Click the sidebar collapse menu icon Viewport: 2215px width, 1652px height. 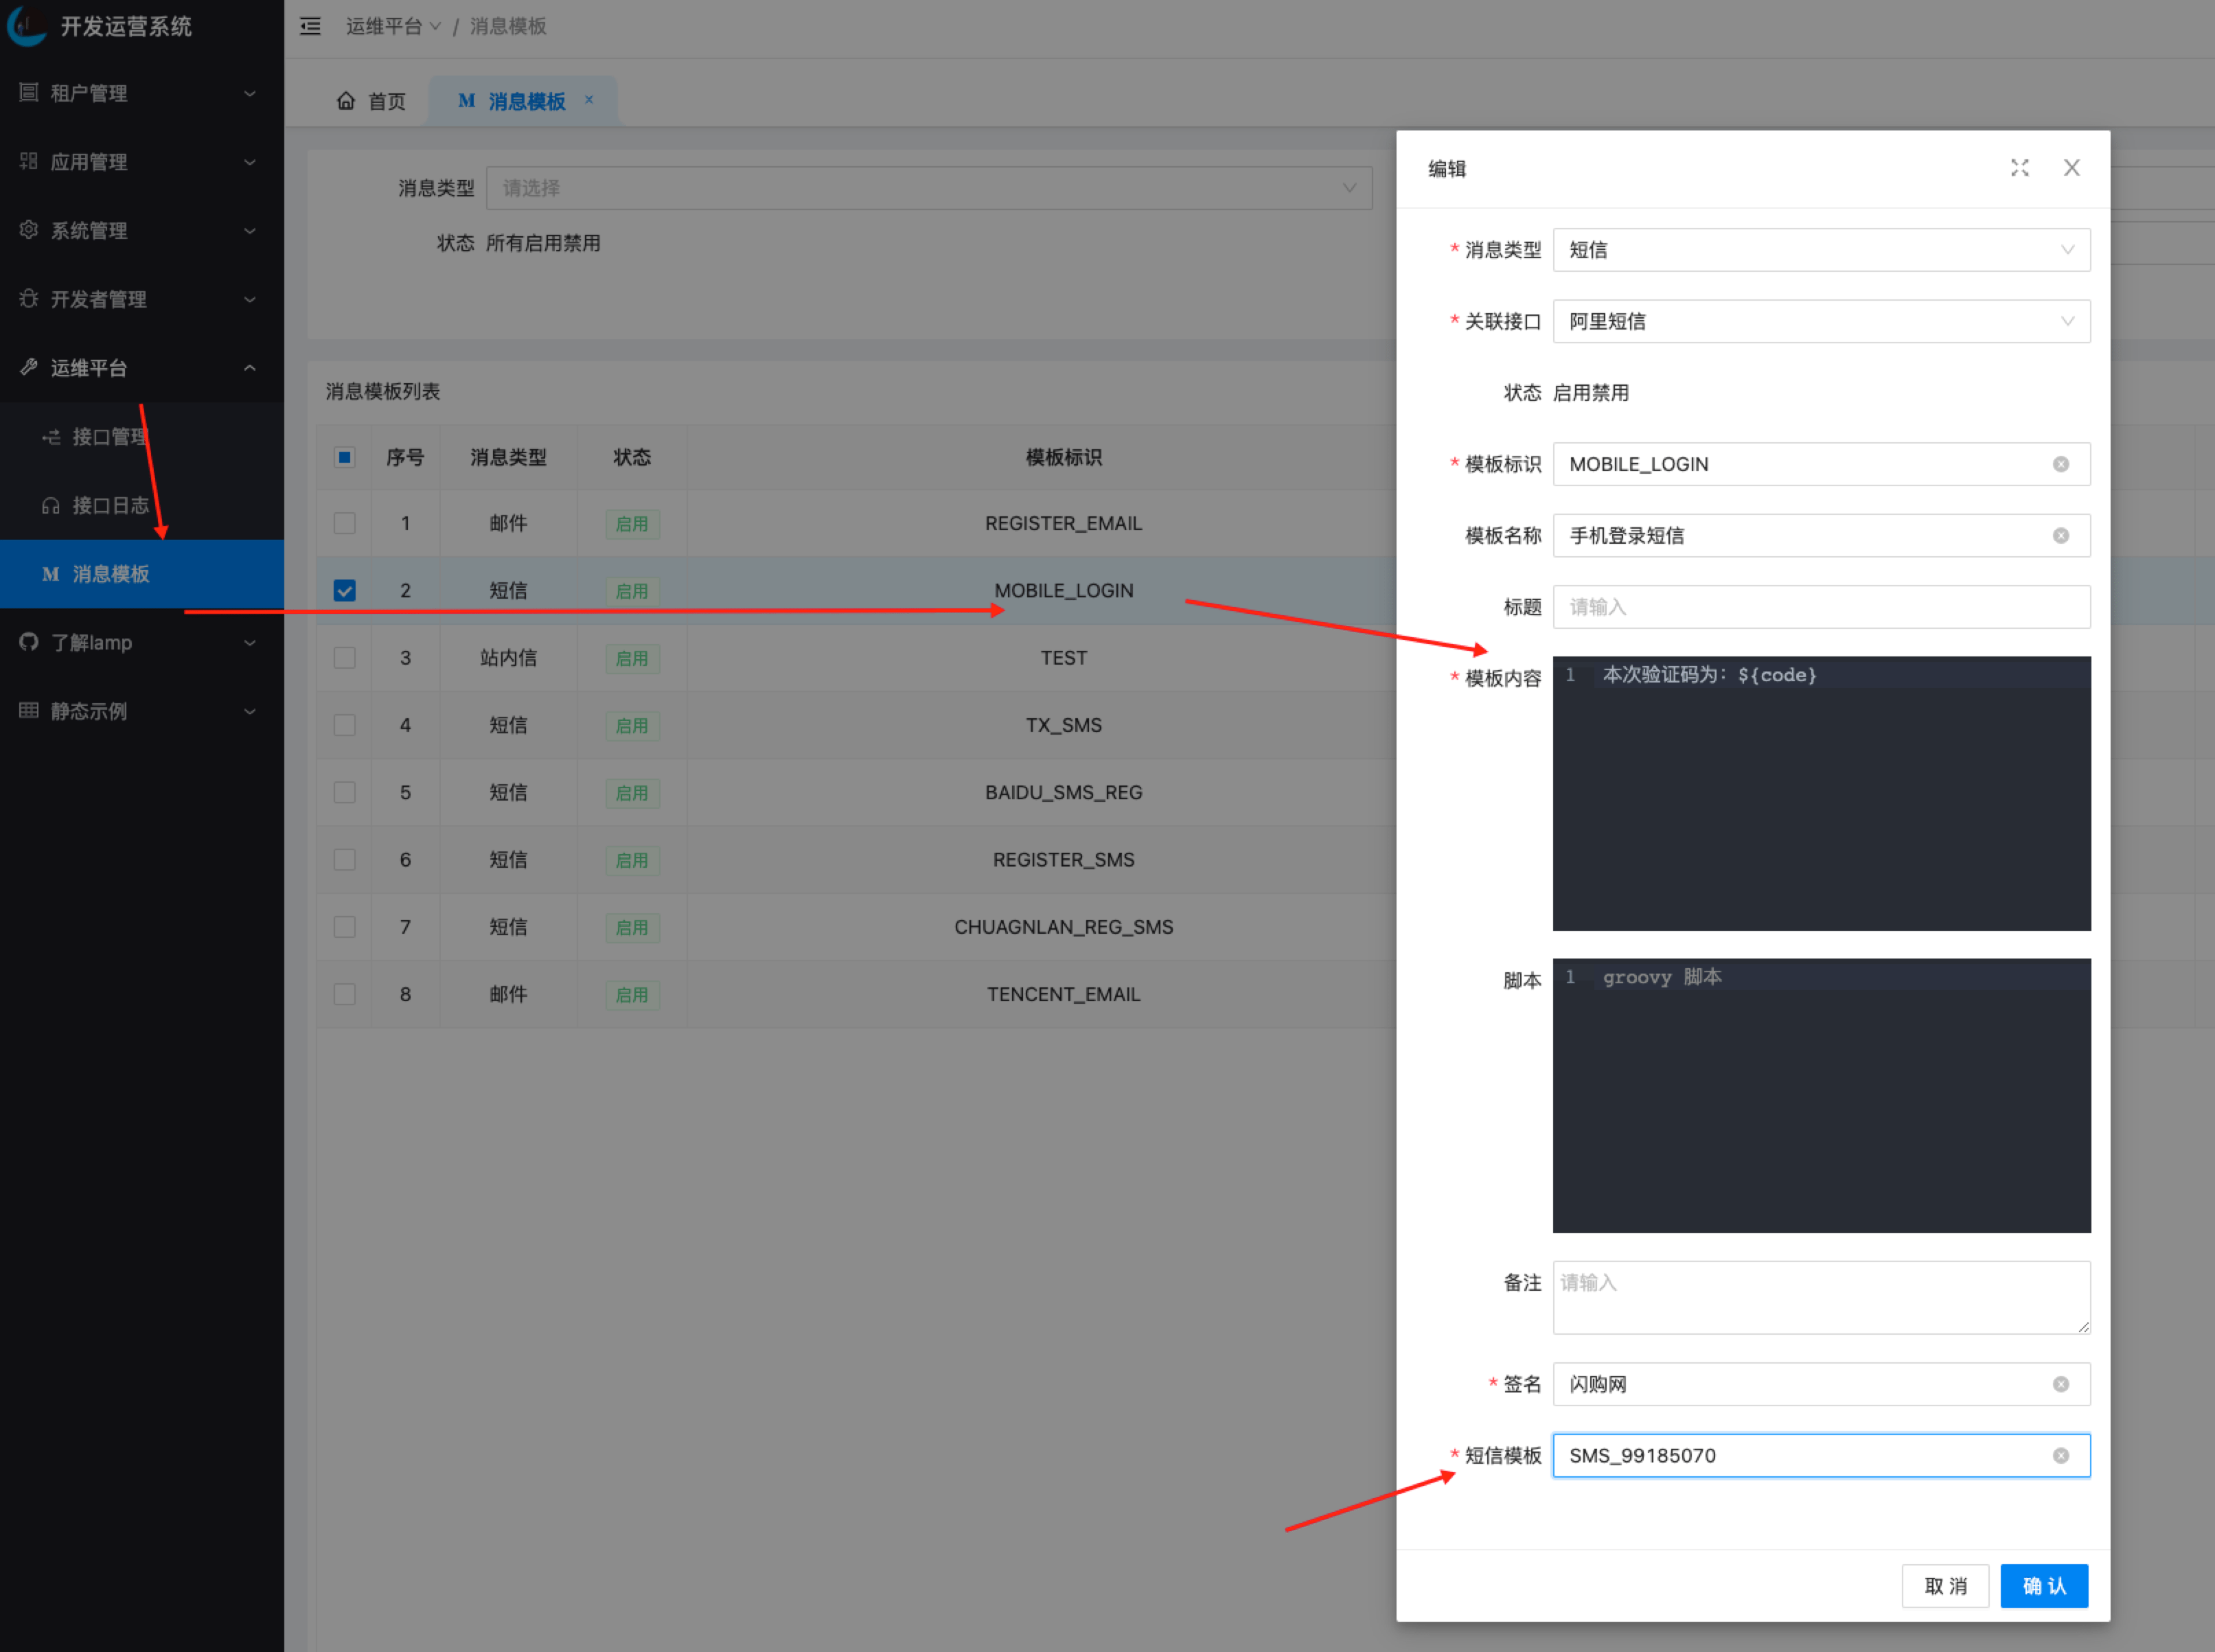310,27
